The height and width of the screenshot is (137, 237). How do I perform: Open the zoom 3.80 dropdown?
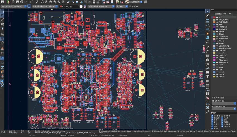(x=122, y=6)
